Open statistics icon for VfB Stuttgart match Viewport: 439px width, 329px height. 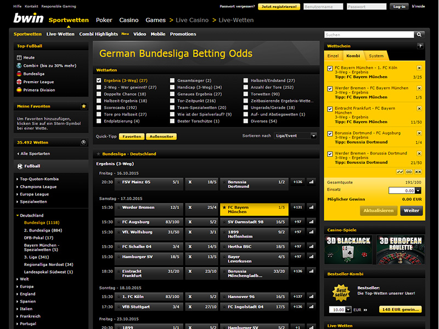point(311,307)
